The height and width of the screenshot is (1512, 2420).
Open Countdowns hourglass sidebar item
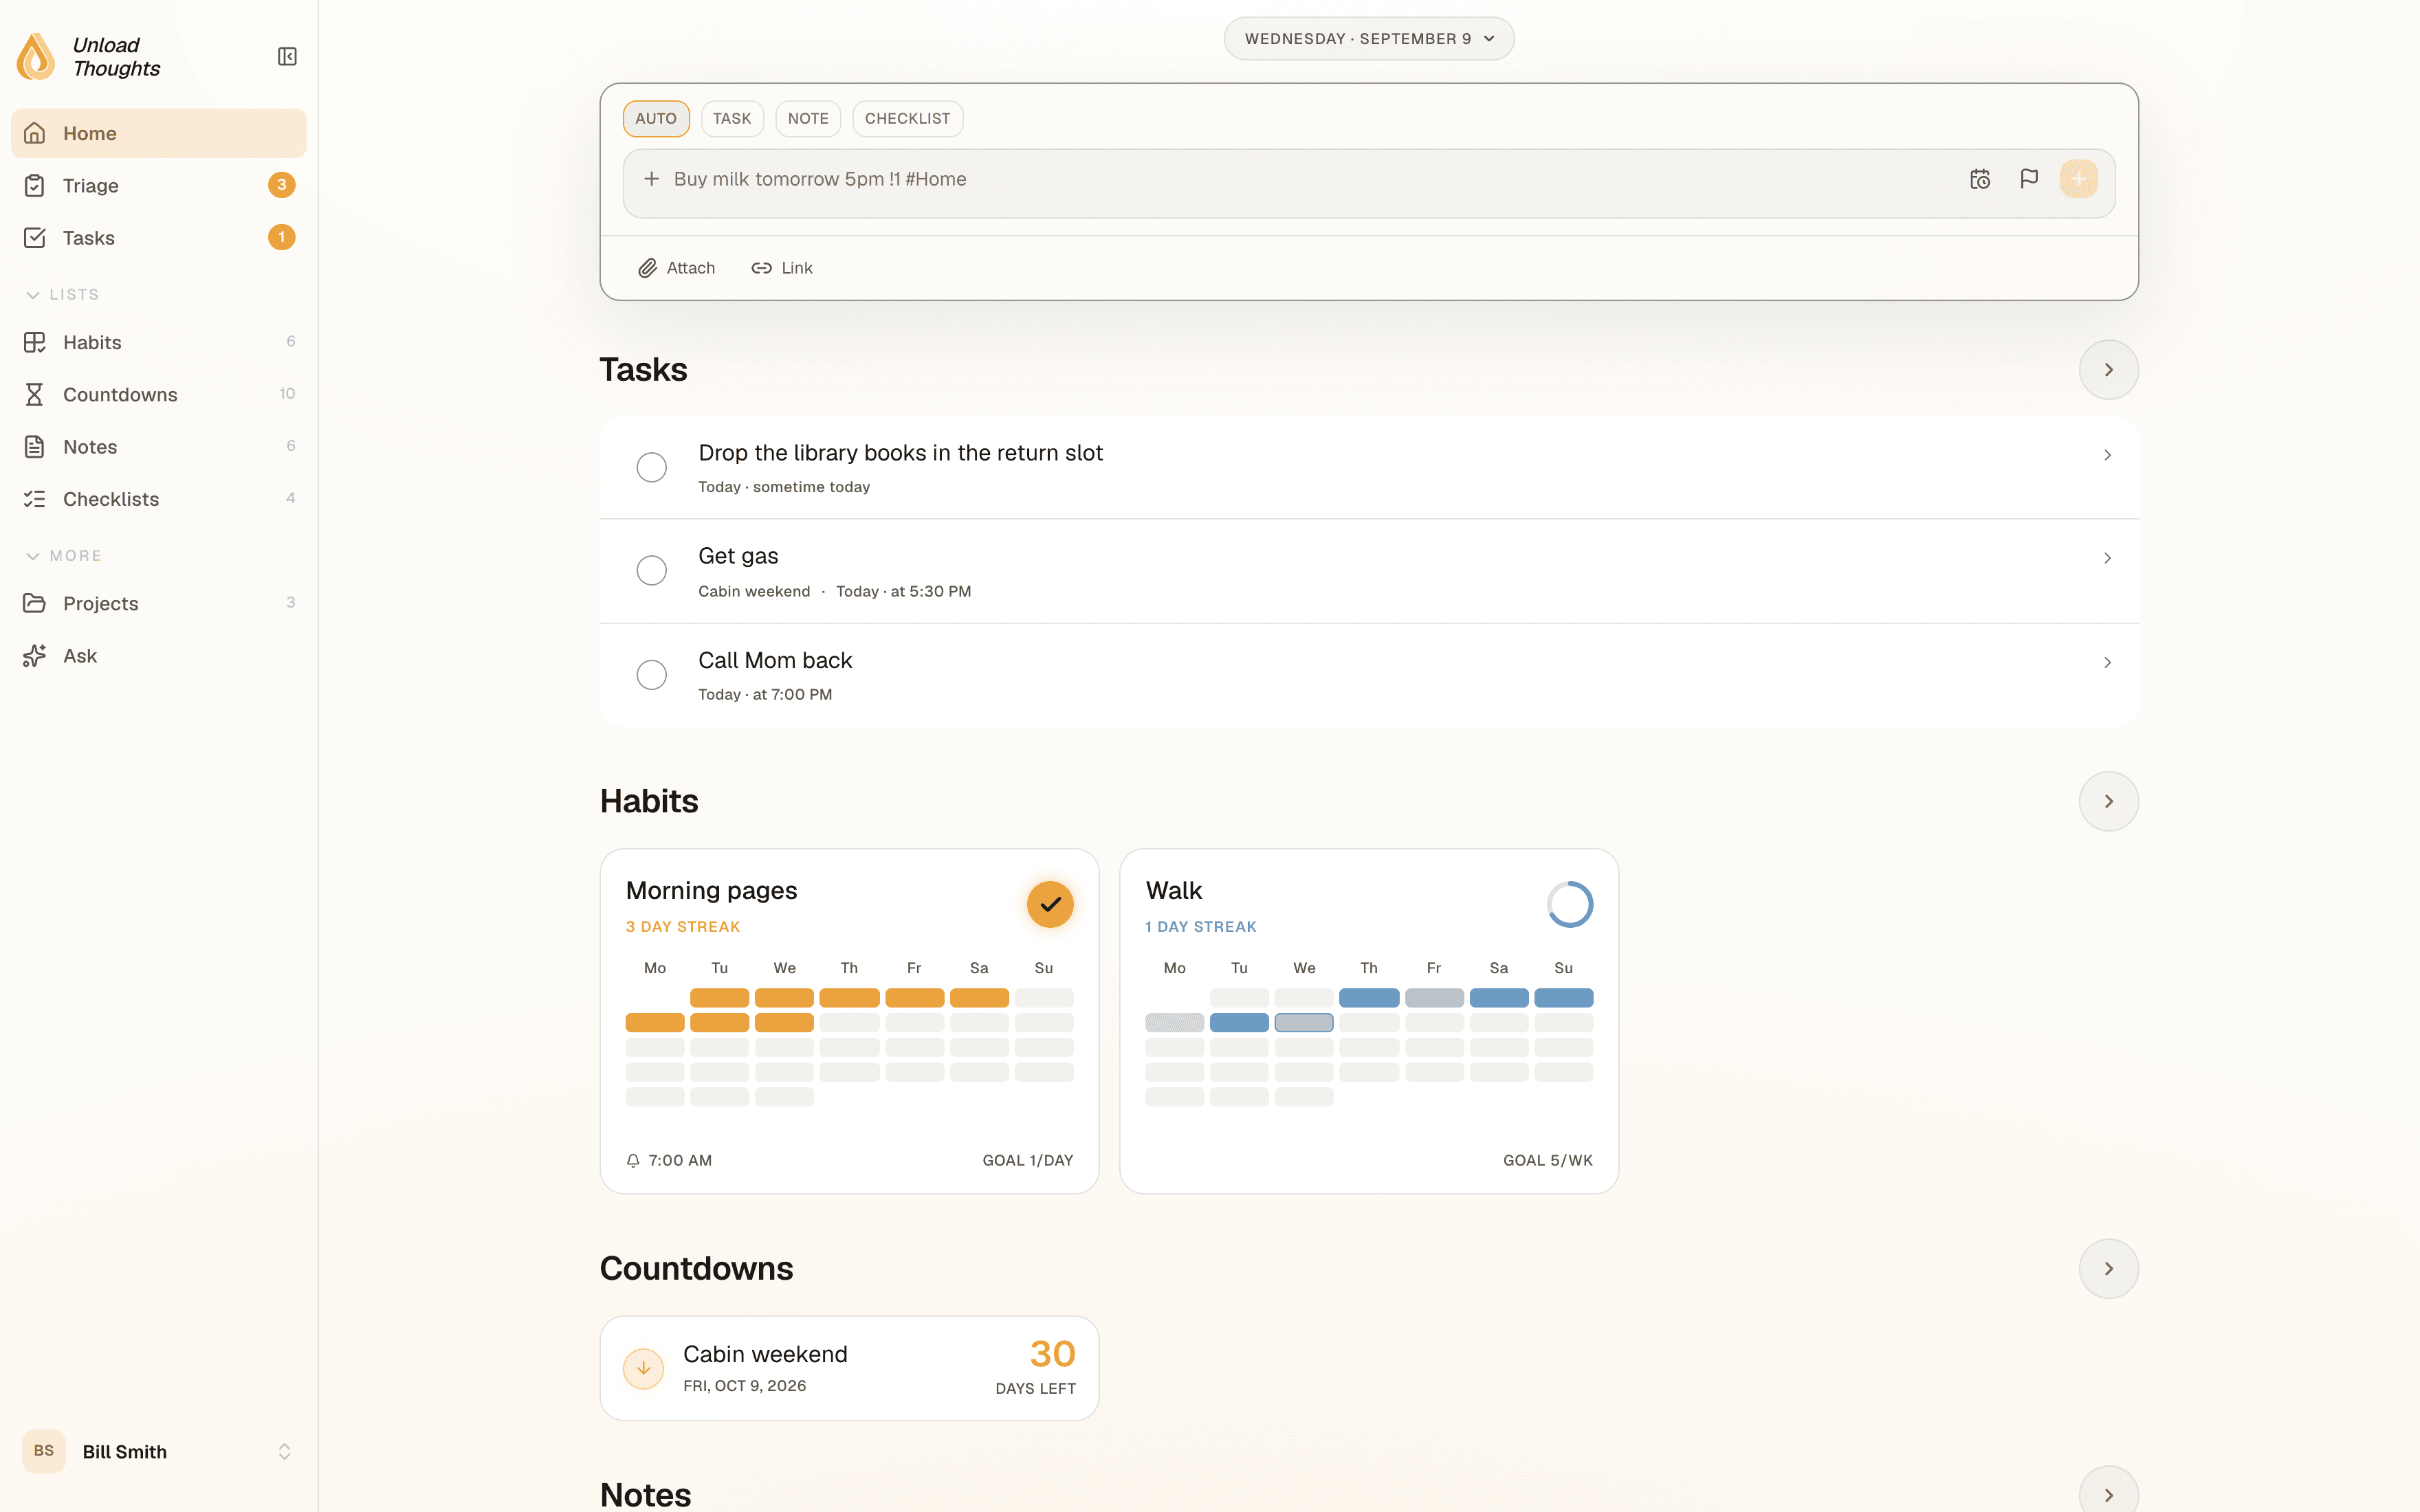(159, 394)
